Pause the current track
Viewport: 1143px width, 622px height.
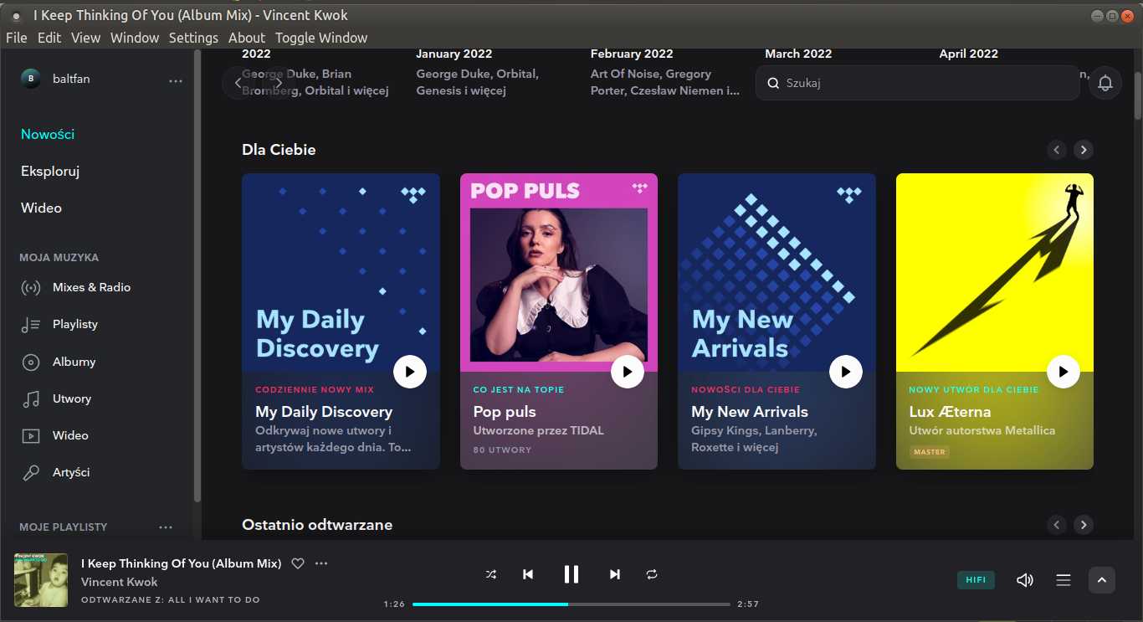click(x=571, y=574)
